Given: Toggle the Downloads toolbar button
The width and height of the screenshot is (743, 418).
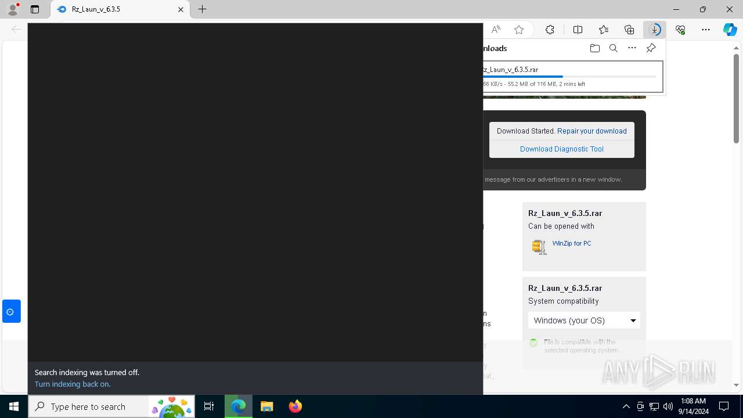Looking at the screenshot, I should pos(655,30).
